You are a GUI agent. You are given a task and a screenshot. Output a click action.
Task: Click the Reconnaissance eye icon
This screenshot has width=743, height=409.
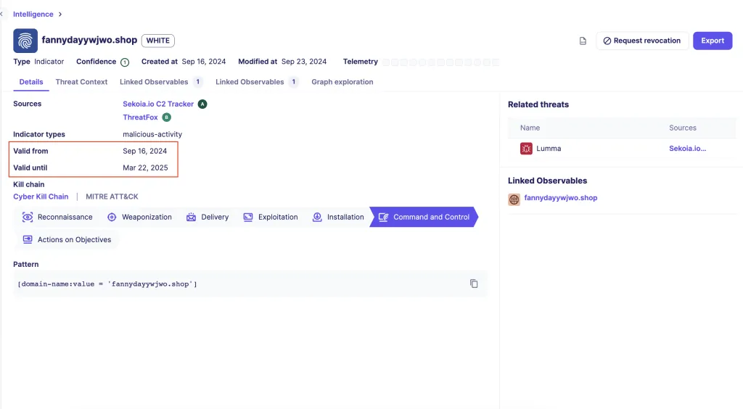click(x=28, y=217)
